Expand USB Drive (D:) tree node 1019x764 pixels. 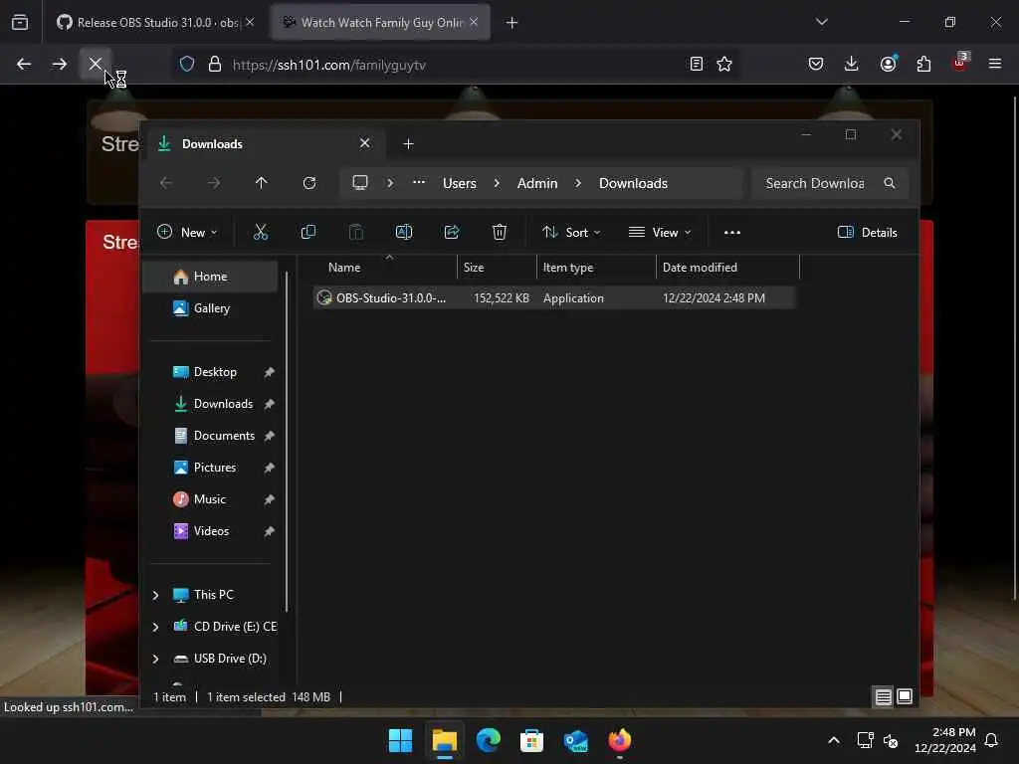click(155, 659)
